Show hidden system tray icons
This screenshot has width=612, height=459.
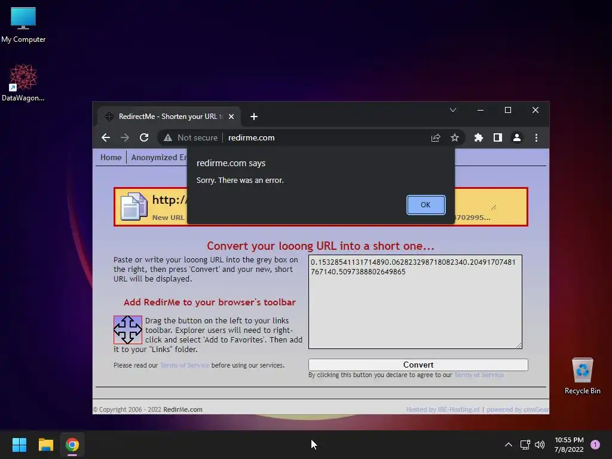(508, 445)
